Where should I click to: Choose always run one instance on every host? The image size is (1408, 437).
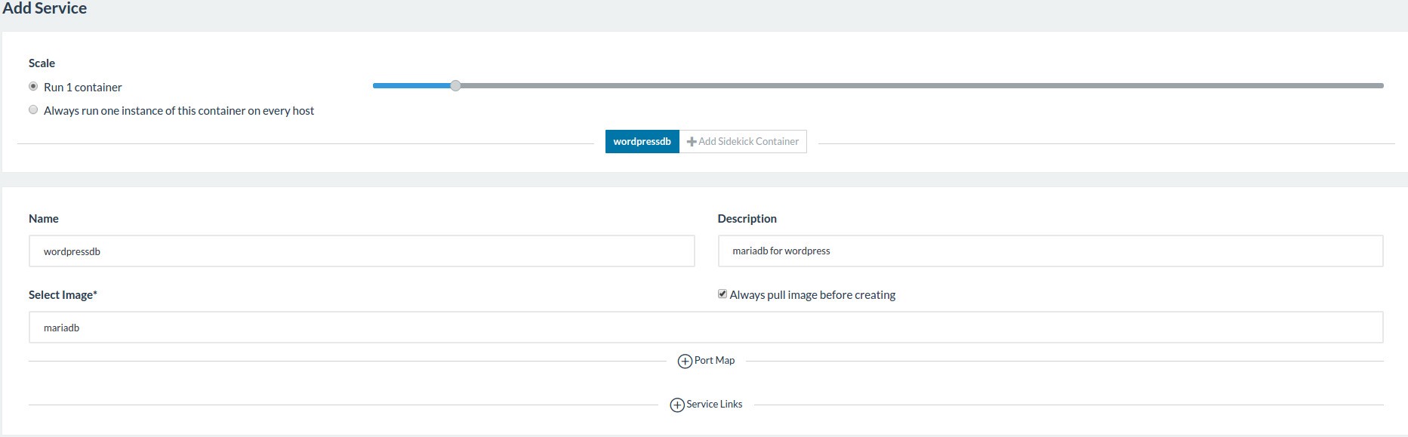click(x=33, y=110)
